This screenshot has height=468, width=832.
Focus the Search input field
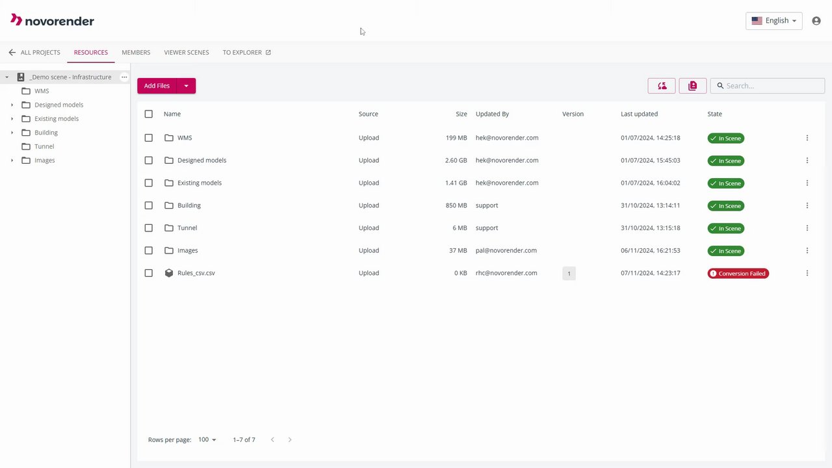tap(768, 86)
